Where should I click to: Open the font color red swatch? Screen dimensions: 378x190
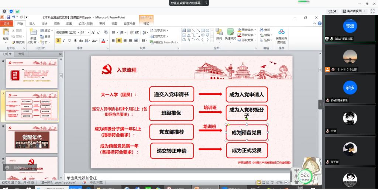pyautogui.click(x=104, y=41)
